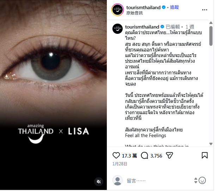Click the 1月28日 post date link

coord(120,165)
